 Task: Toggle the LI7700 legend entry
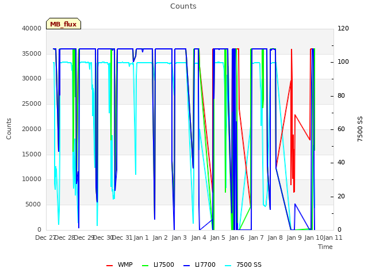(x=200, y=264)
